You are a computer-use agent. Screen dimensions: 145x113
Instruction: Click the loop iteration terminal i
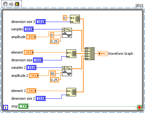coord(6,107)
